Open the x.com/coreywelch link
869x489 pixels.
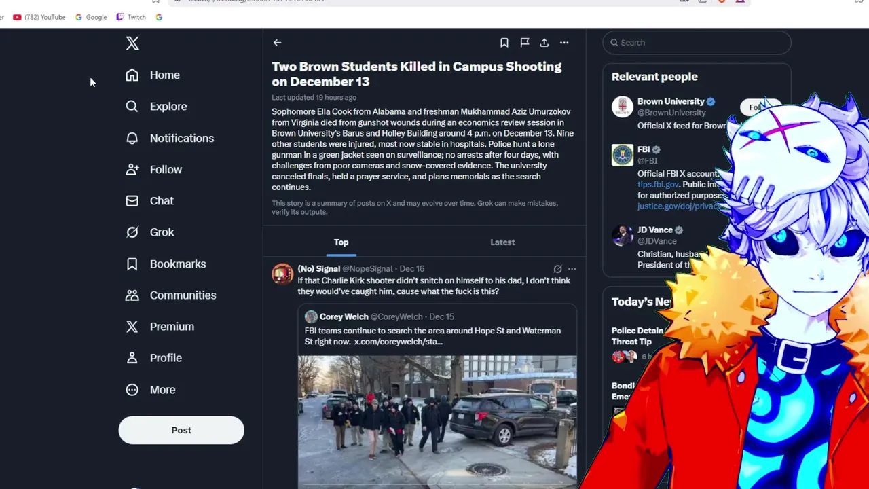(399, 342)
